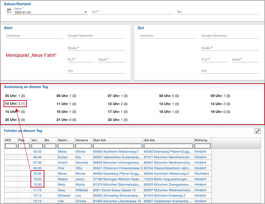Click the Ziel Adr. column header
Screen dimensions: 265x204
coord(168,140)
